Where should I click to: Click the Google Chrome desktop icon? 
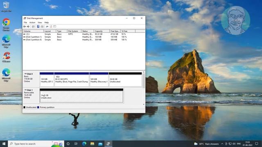pos(6,24)
